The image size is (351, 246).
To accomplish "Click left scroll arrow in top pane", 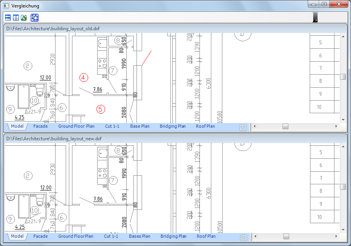I will tap(255, 127).
